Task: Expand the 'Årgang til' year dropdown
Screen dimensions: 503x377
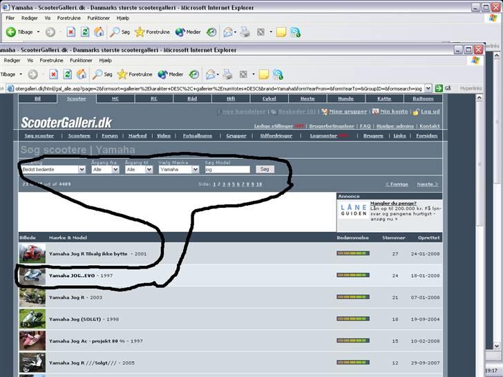Action: 139,169
